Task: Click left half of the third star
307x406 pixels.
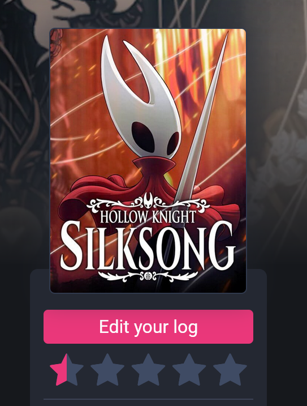Action: click(140, 370)
